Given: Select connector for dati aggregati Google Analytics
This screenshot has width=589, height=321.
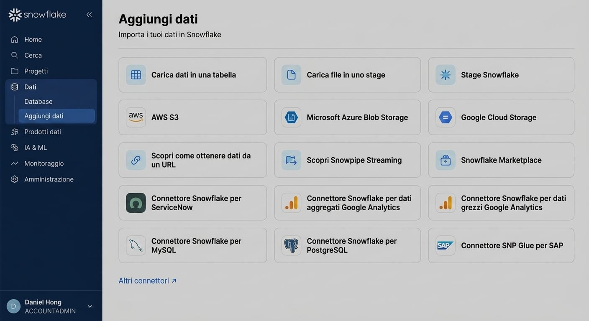Looking at the screenshot, I should (x=347, y=203).
